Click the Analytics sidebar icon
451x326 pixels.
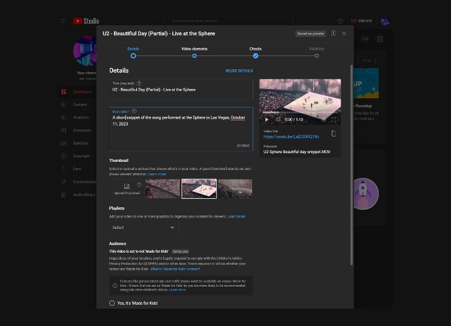pyautogui.click(x=64, y=117)
